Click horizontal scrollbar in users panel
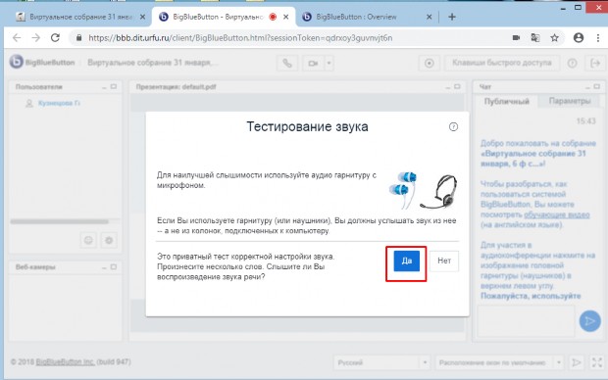The height and width of the screenshot is (380, 608). 59,221
